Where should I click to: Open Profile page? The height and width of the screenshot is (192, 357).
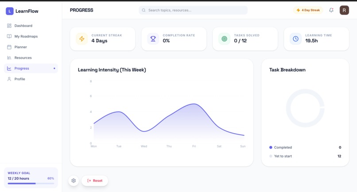click(31, 79)
